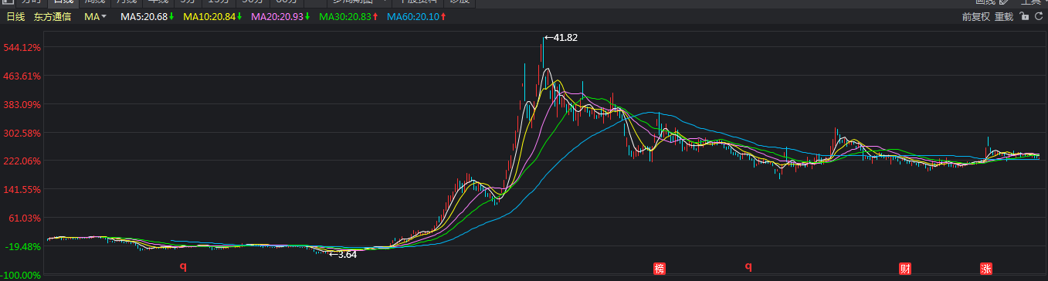
Task: Click the -19.48% y-axis label
Action: 23,247
